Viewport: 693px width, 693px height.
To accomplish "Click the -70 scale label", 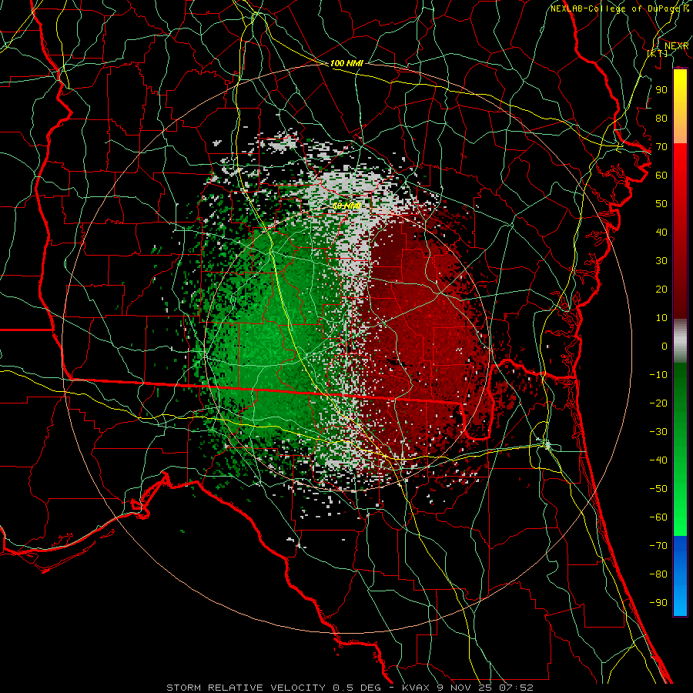I will click(x=658, y=545).
